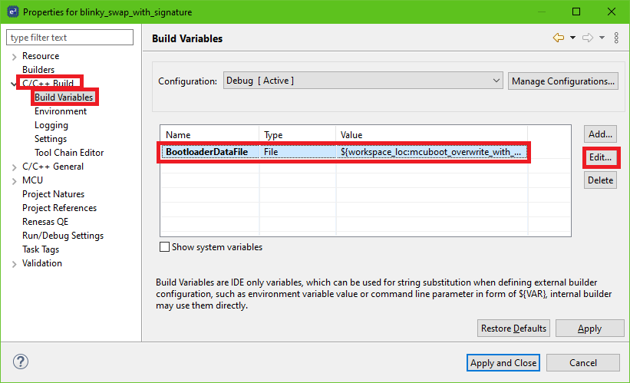Click the forward navigation arrow icon
Image resolution: width=630 pixels, height=383 pixels.
coord(588,38)
